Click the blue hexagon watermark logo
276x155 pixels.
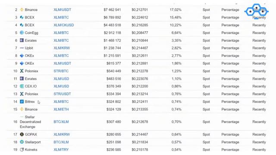click(x=257, y=11)
